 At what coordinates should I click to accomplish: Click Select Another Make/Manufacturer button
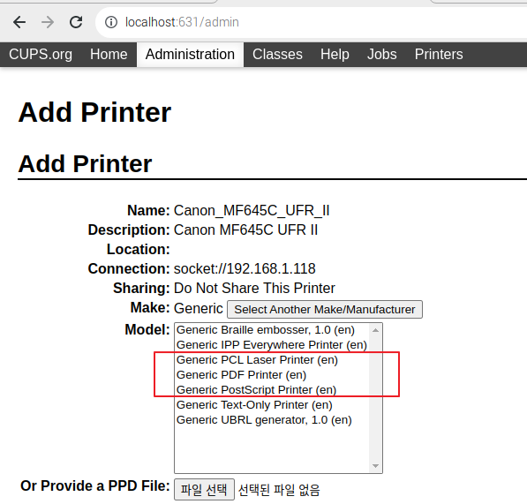325,310
